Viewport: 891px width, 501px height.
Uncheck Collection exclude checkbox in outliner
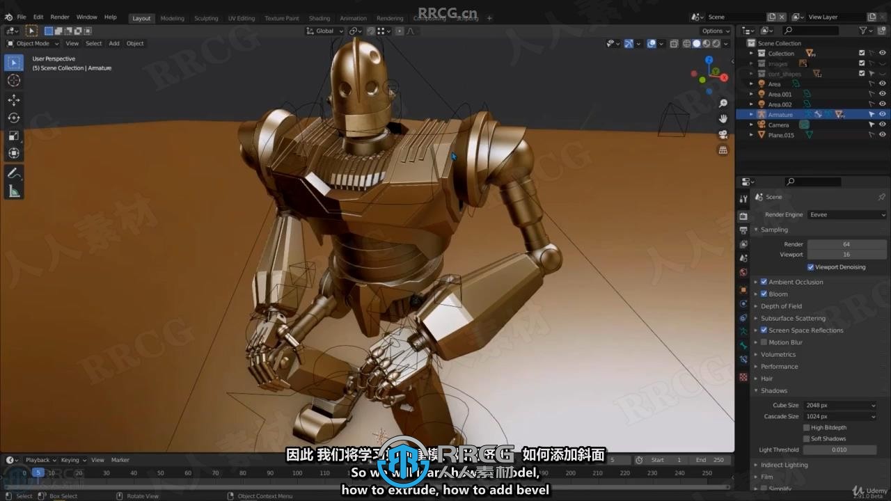862,53
